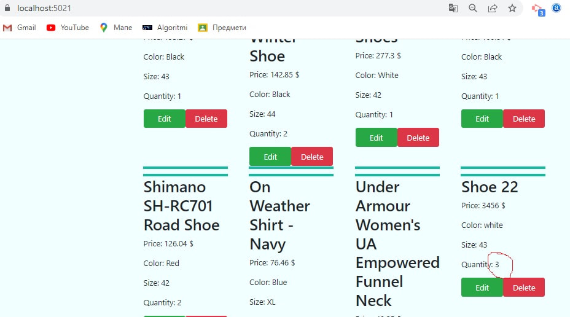Select the lowercase Color: white on Shoe 22
The image size is (570, 317).
tap(482, 225)
